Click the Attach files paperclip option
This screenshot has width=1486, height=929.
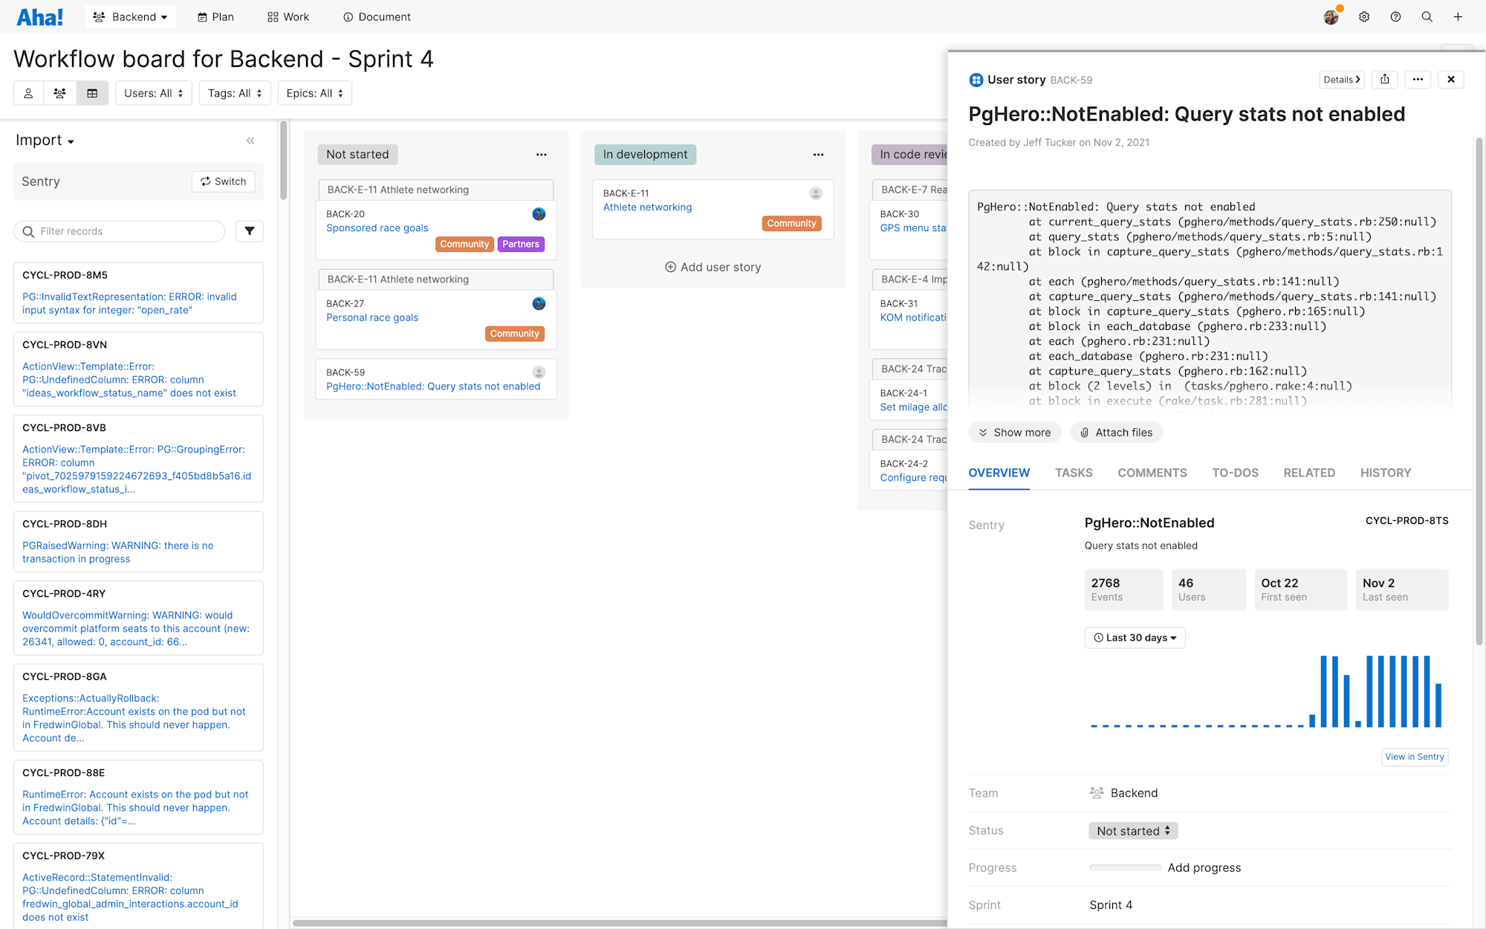(x=1116, y=432)
